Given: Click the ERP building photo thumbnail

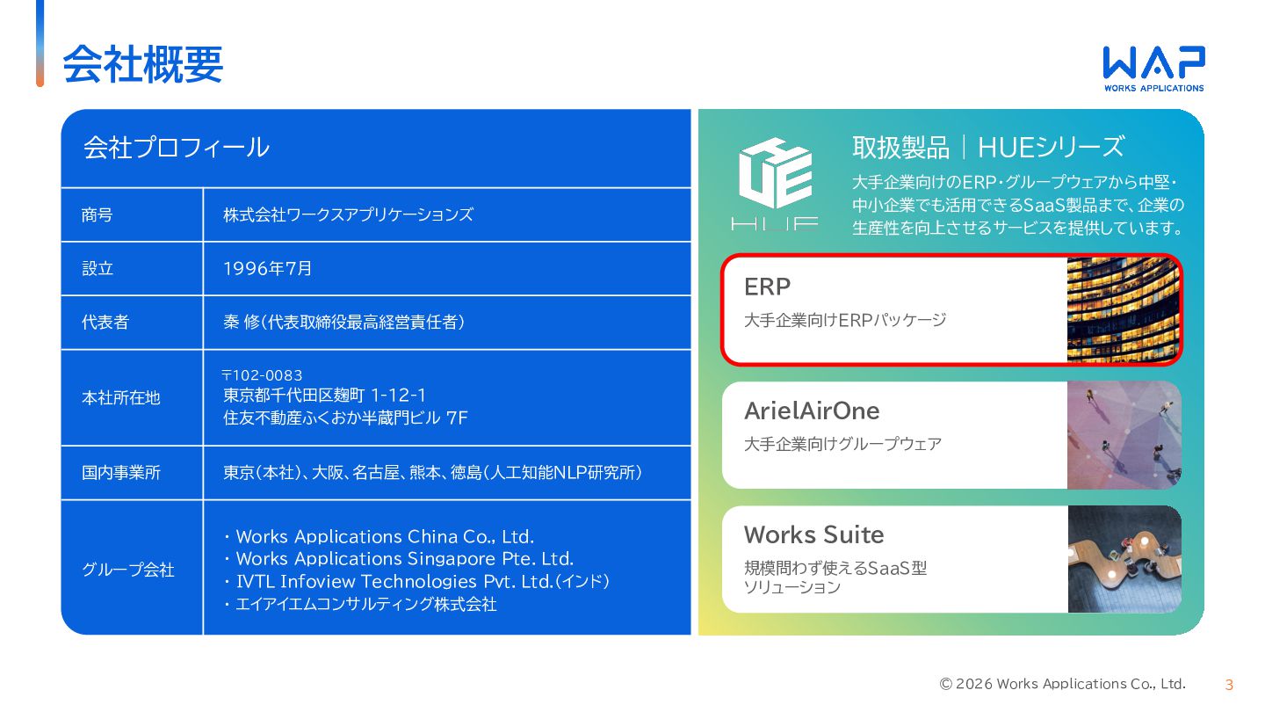Looking at the screenshot, I should tap(1124, 309).
